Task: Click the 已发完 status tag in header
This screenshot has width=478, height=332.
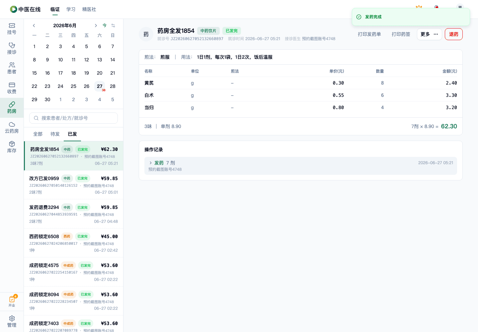Action: (232, 31)
